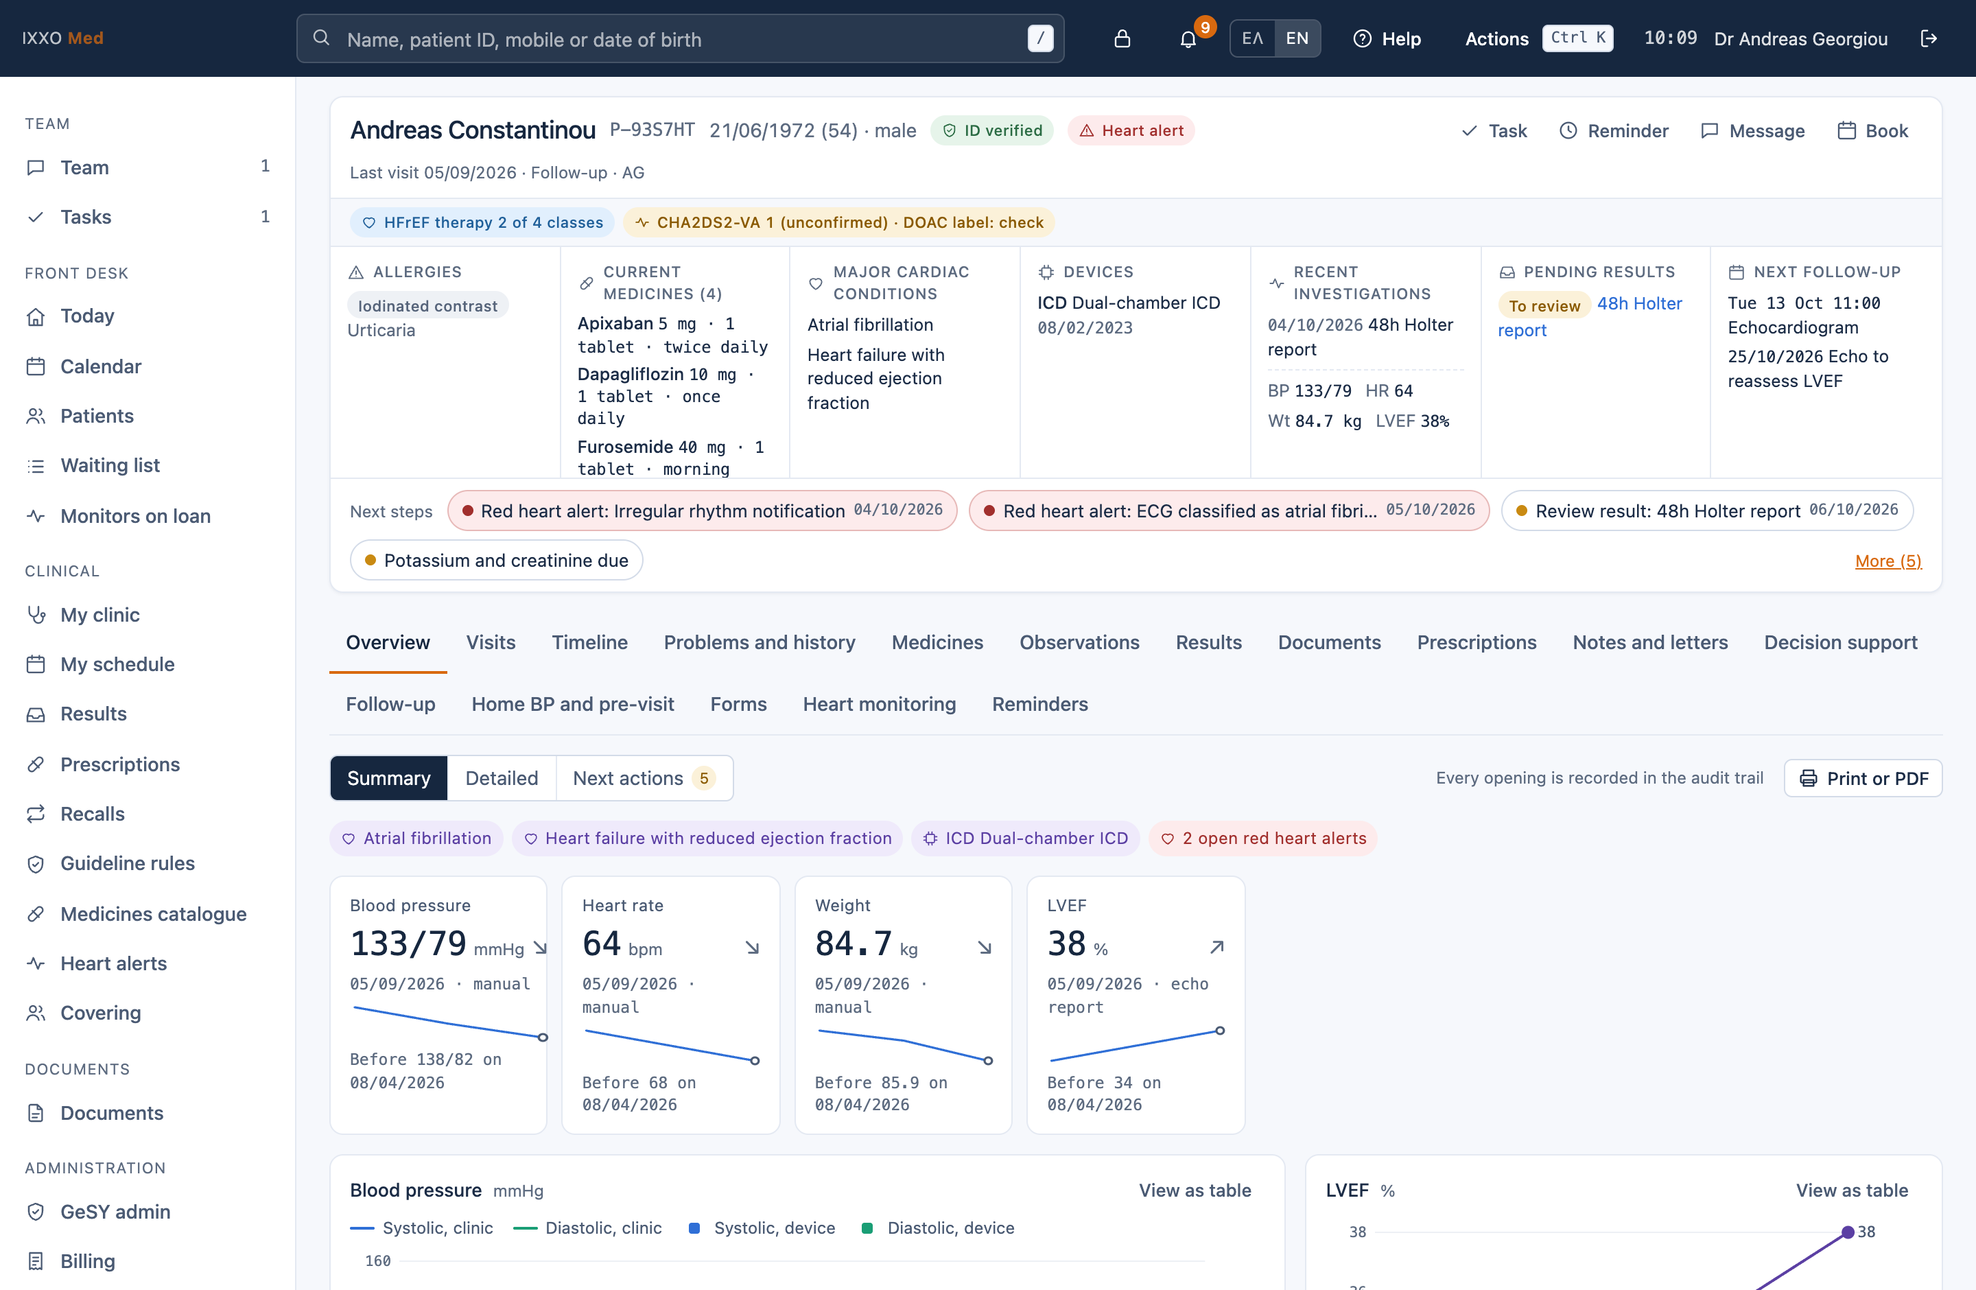Viewport: 1976px width, 1290px height.
Task: Click the Potassium and creatinine due chip
Action: 497,561
